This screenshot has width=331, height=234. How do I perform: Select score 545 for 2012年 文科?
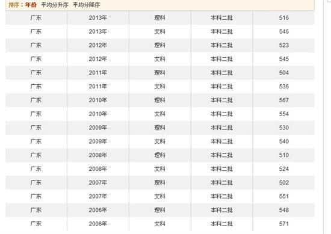(x=283, y=59)
